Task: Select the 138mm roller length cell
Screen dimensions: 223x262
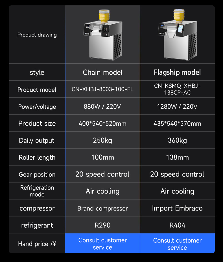Action: pos(177,157)
